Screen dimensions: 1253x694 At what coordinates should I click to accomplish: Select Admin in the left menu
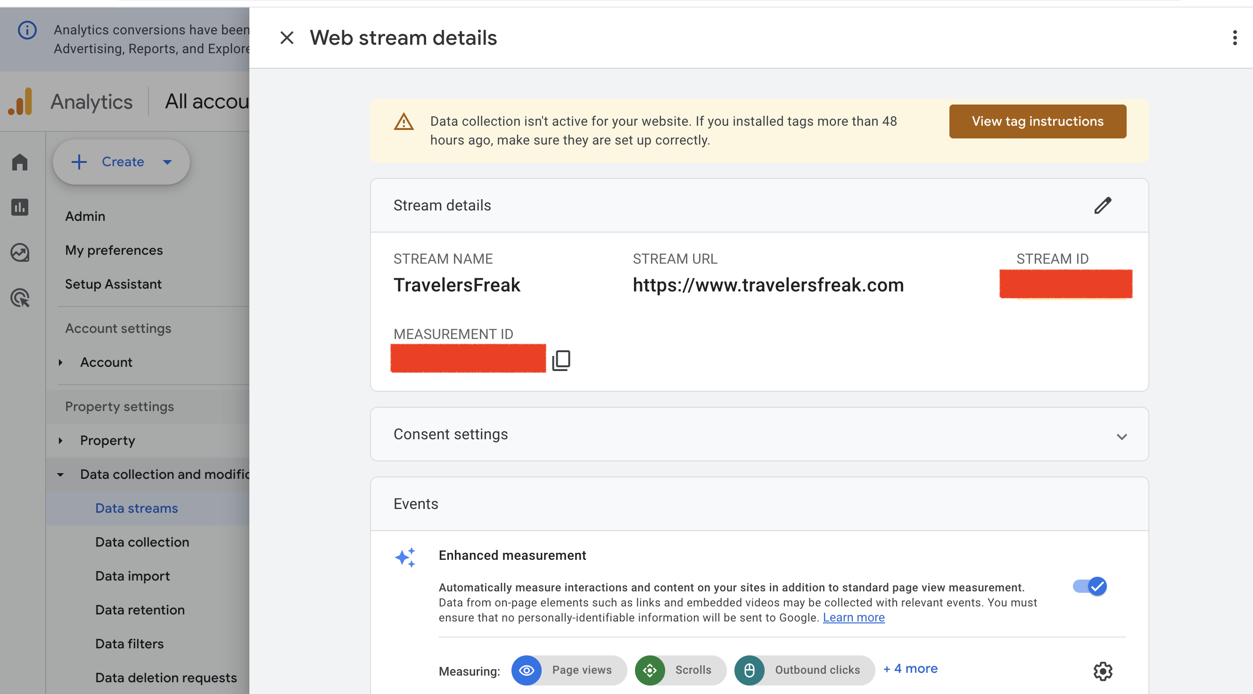[x=85, y=216]
